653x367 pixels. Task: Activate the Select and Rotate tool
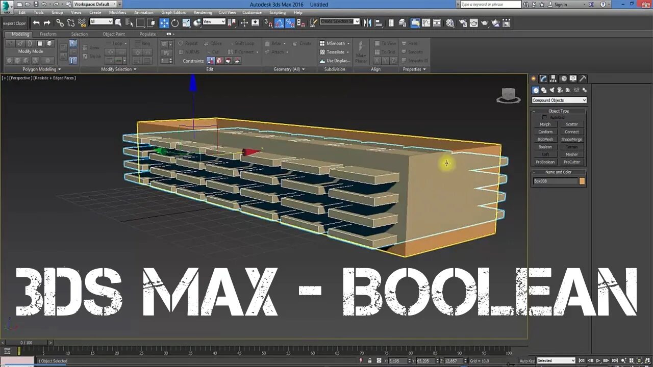[x=175, y=23]
